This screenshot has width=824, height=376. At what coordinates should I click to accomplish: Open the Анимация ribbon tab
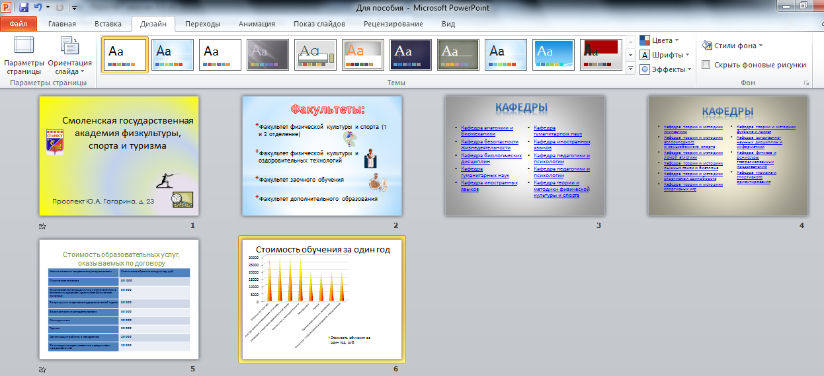(x=257, y=24)
